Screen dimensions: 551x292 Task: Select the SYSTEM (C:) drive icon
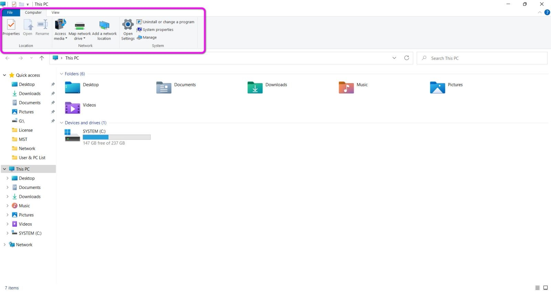(73, 135)
